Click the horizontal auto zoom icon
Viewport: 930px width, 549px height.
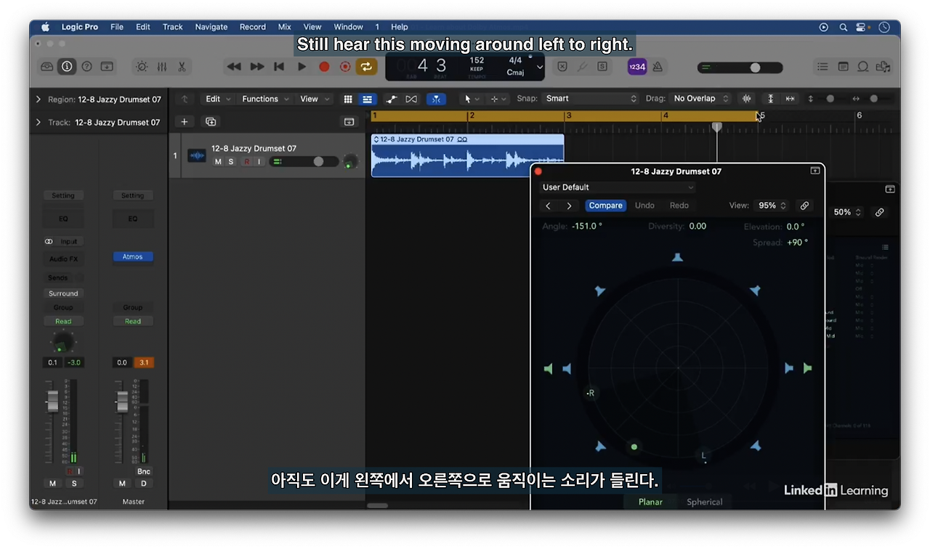[x=790, y=99]
